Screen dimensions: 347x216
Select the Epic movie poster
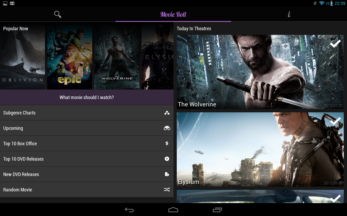(70, 57)
